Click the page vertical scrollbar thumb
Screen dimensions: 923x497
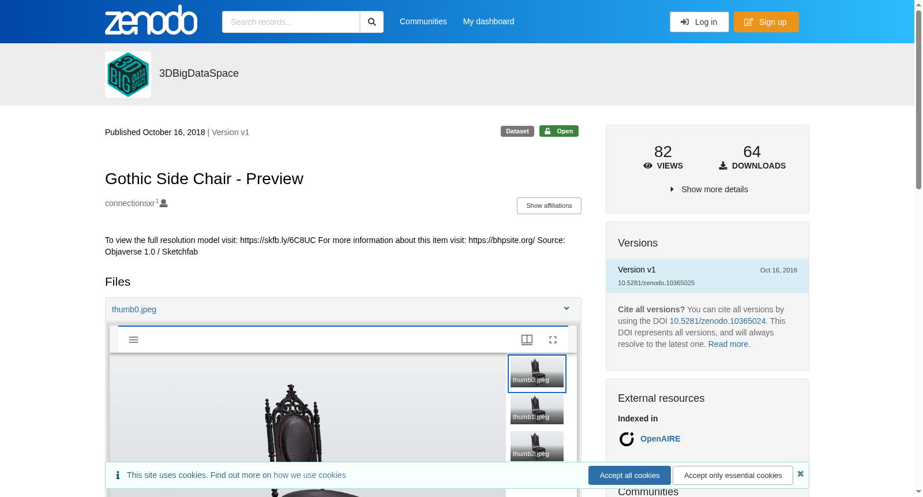tap(918, 99)
